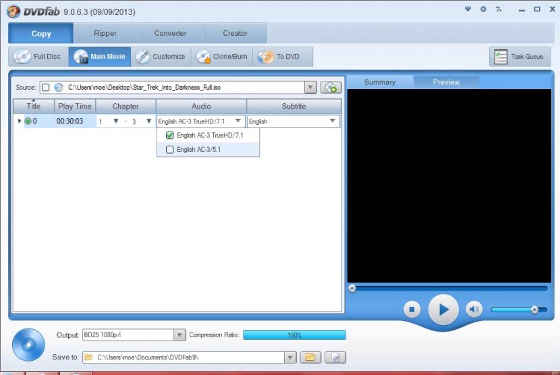
Task: Expand title 0 row arrow
Action: (20, 121)
